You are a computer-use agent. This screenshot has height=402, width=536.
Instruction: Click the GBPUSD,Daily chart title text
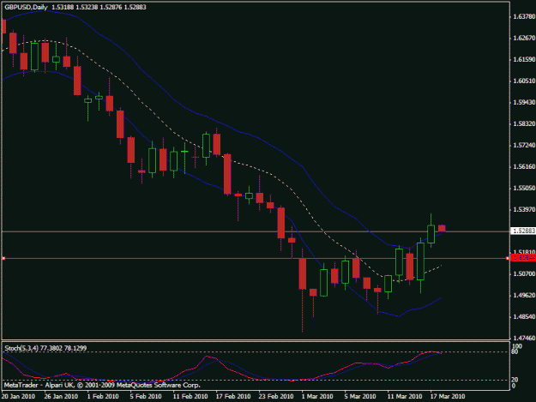coord(26,7)
